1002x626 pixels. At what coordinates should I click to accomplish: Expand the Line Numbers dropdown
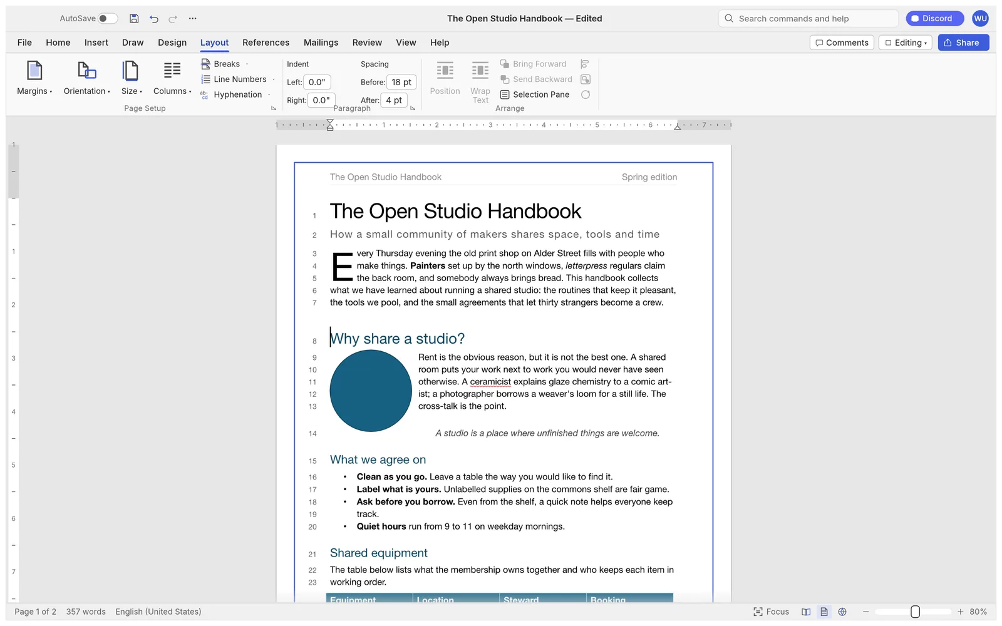[x=238, y=80]
